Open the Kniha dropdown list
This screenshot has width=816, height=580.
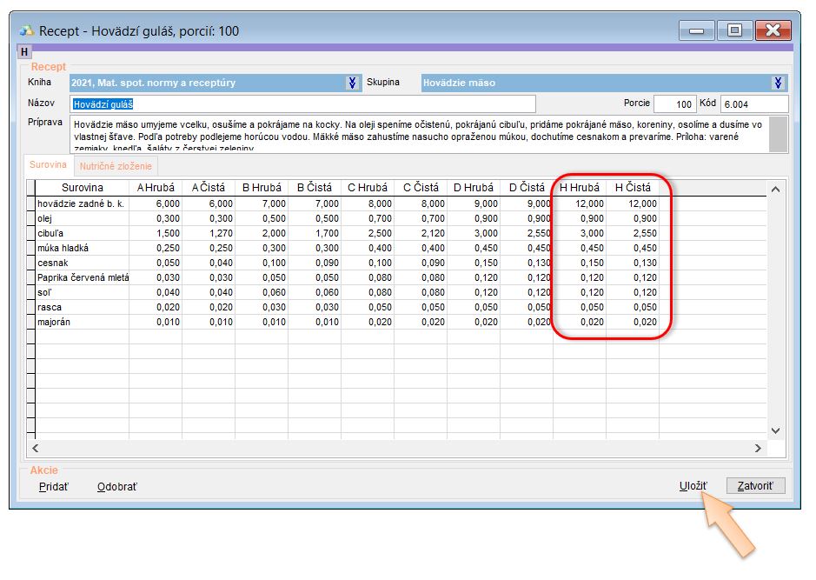coord(352,83)
